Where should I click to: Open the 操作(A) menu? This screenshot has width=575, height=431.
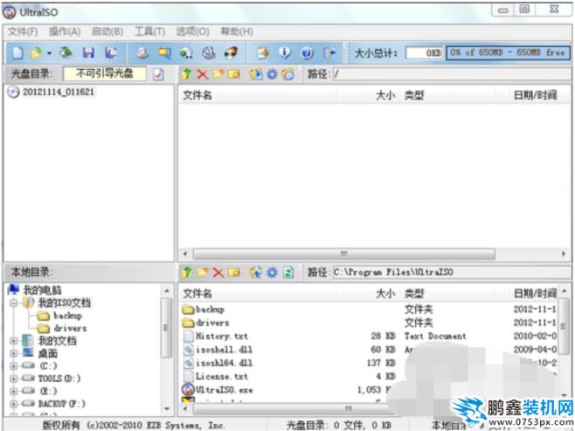pos(65,32)
